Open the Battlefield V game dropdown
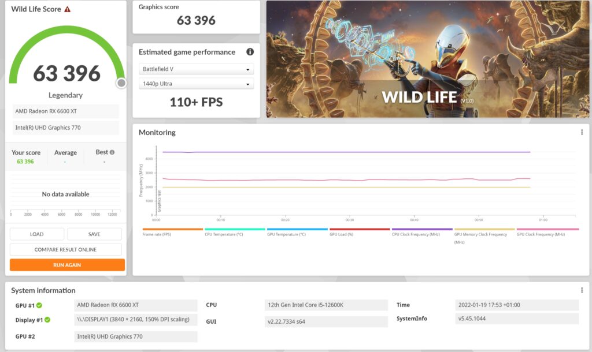The height and width of the screenshot is (352, 592). pos(197,69)
